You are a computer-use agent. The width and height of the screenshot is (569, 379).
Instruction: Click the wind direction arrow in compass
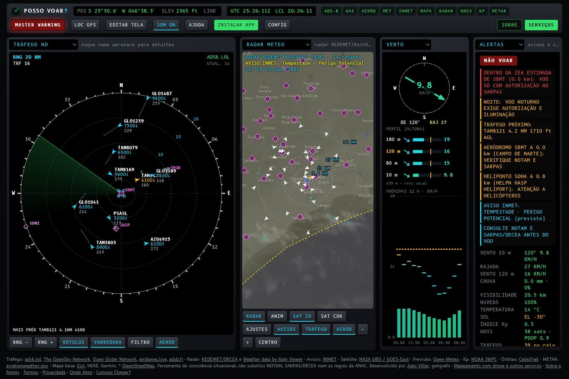425,88
